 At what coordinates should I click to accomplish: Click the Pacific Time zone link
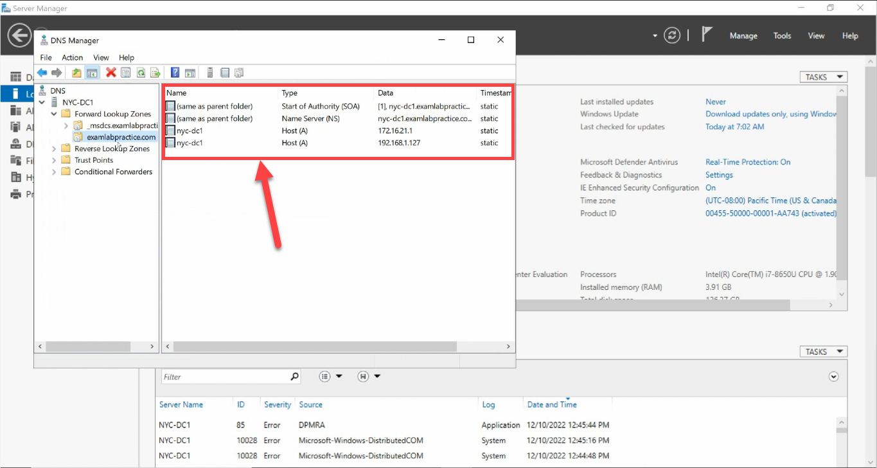[771, 201]
